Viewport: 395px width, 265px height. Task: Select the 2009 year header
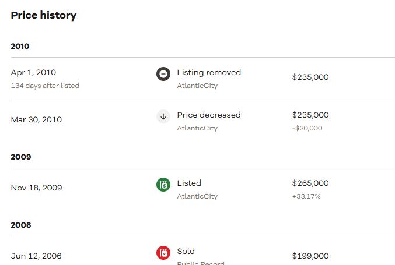[x=21, y=157]
